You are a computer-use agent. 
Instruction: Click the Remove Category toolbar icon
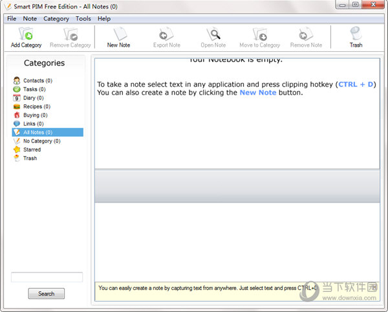(70, 34)
